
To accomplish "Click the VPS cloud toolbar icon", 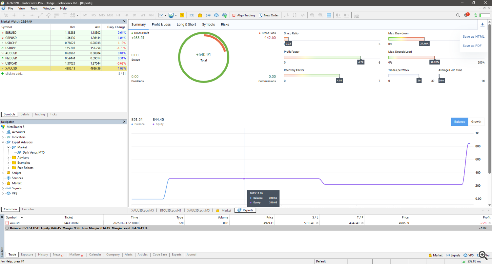I will click(x=216, y=15).
